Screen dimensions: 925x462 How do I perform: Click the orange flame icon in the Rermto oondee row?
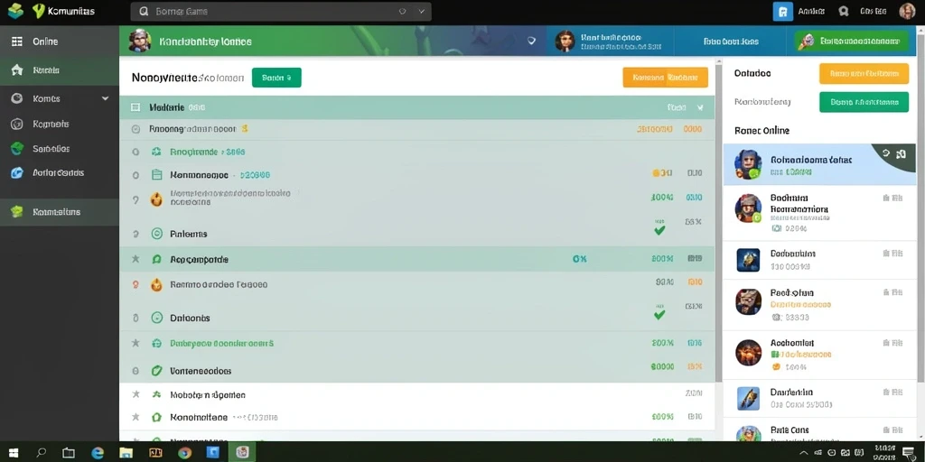[x=156, y=284]
